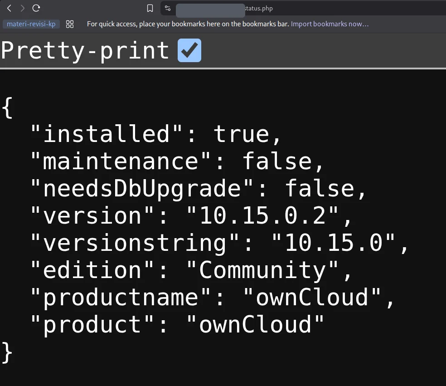Uncheck the Pretty-print checkbox
Screen dimensions: 446x386
tap(189, 50)
